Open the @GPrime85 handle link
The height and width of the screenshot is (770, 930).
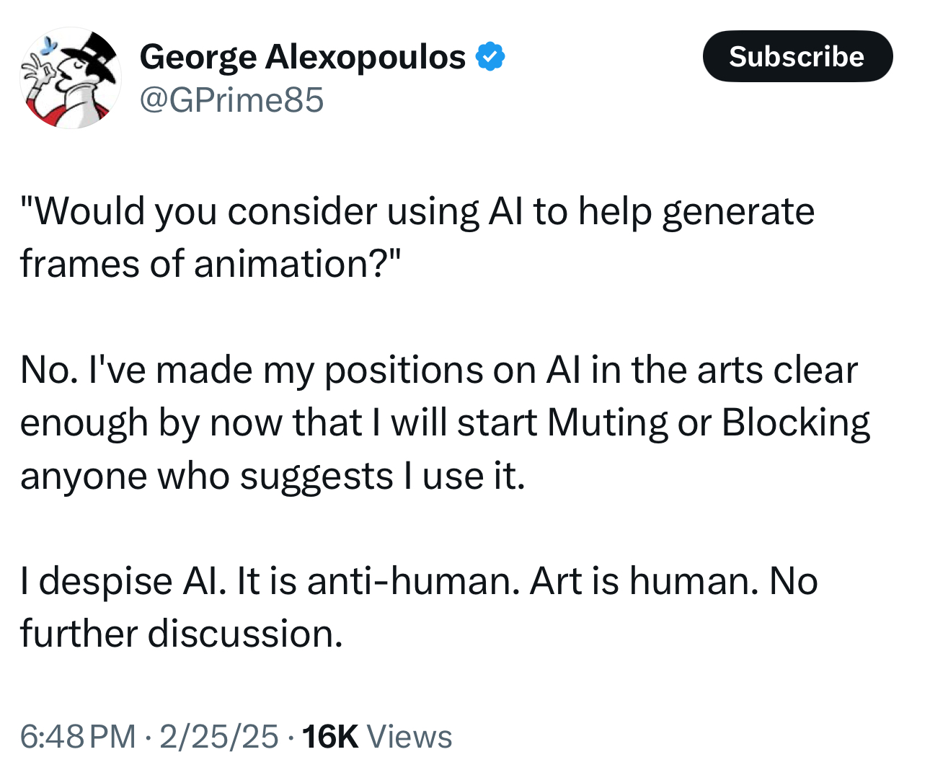coord(231,99)
